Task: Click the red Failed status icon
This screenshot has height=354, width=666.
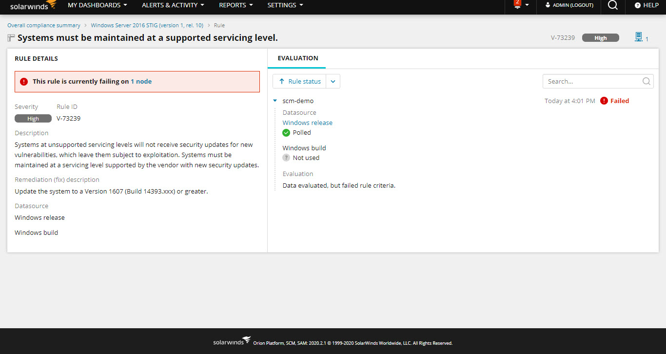Action: coord(604,101)
